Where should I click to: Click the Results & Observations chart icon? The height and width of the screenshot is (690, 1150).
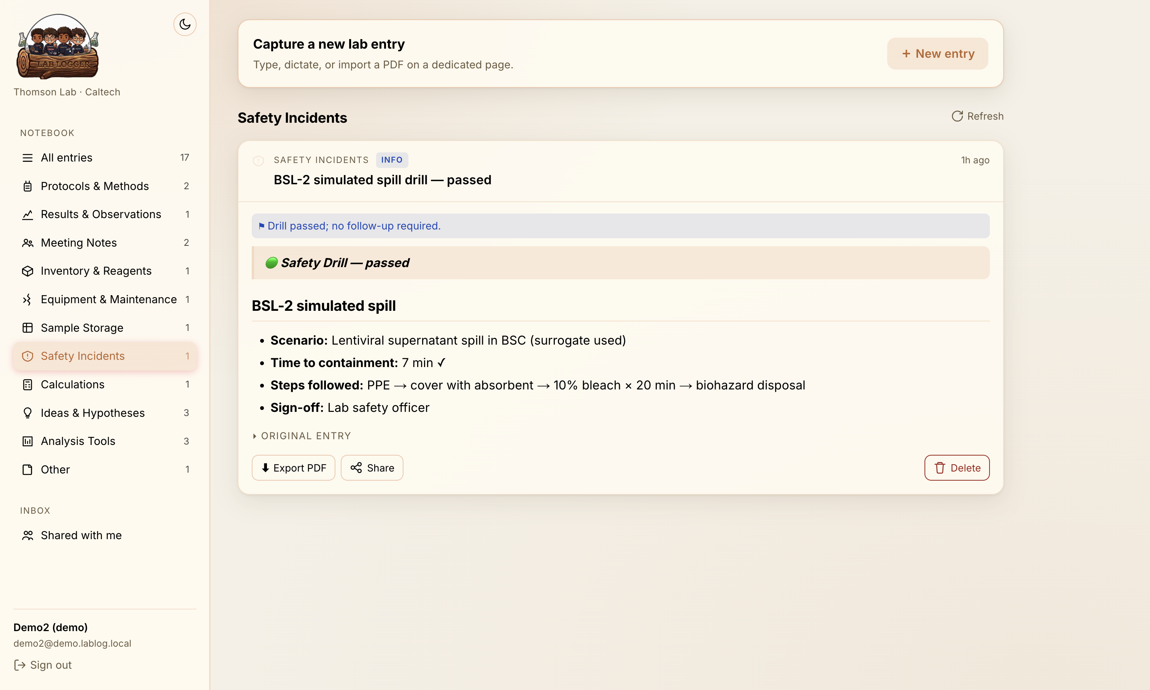point(27,214)
